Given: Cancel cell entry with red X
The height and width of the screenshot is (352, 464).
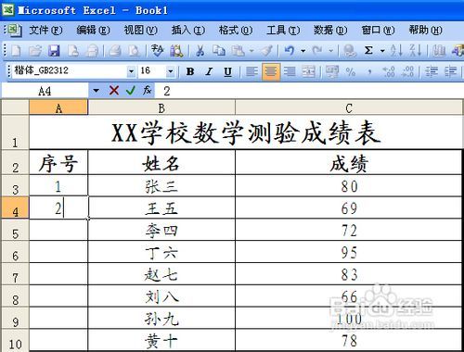Looking at the screenshot, I should click(x=114, y=91).
